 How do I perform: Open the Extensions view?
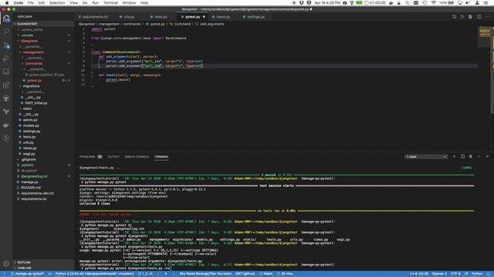click(x=6, y=85)
